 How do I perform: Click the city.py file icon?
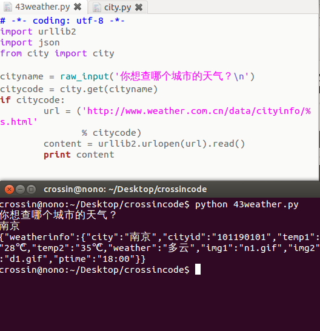pyautogui.click(x=97, y=7)
